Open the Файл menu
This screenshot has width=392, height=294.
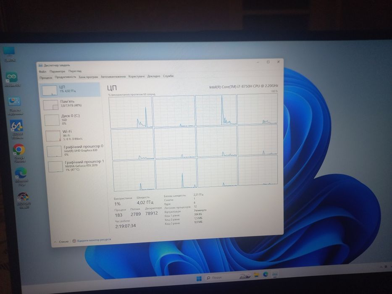point(43,71)
